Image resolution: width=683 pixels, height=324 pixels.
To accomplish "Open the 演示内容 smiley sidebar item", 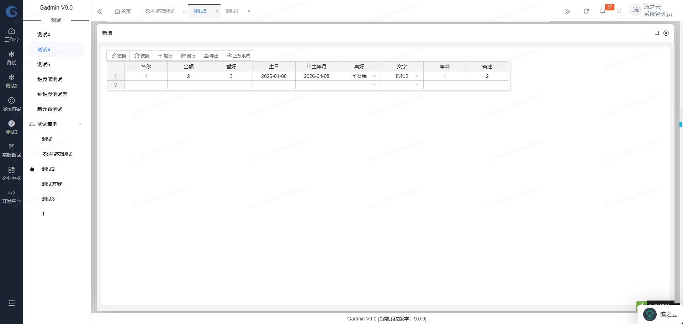I will click(11, 104).
